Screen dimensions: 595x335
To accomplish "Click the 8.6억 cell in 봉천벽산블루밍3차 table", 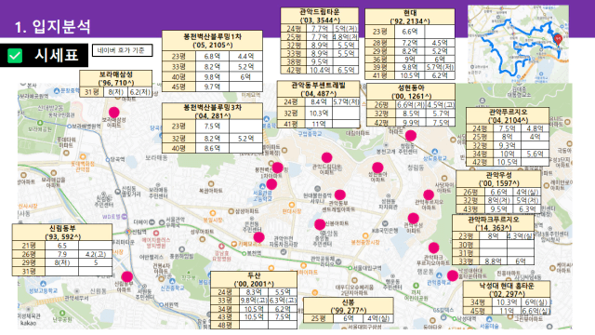I will [x=212, y=148].
